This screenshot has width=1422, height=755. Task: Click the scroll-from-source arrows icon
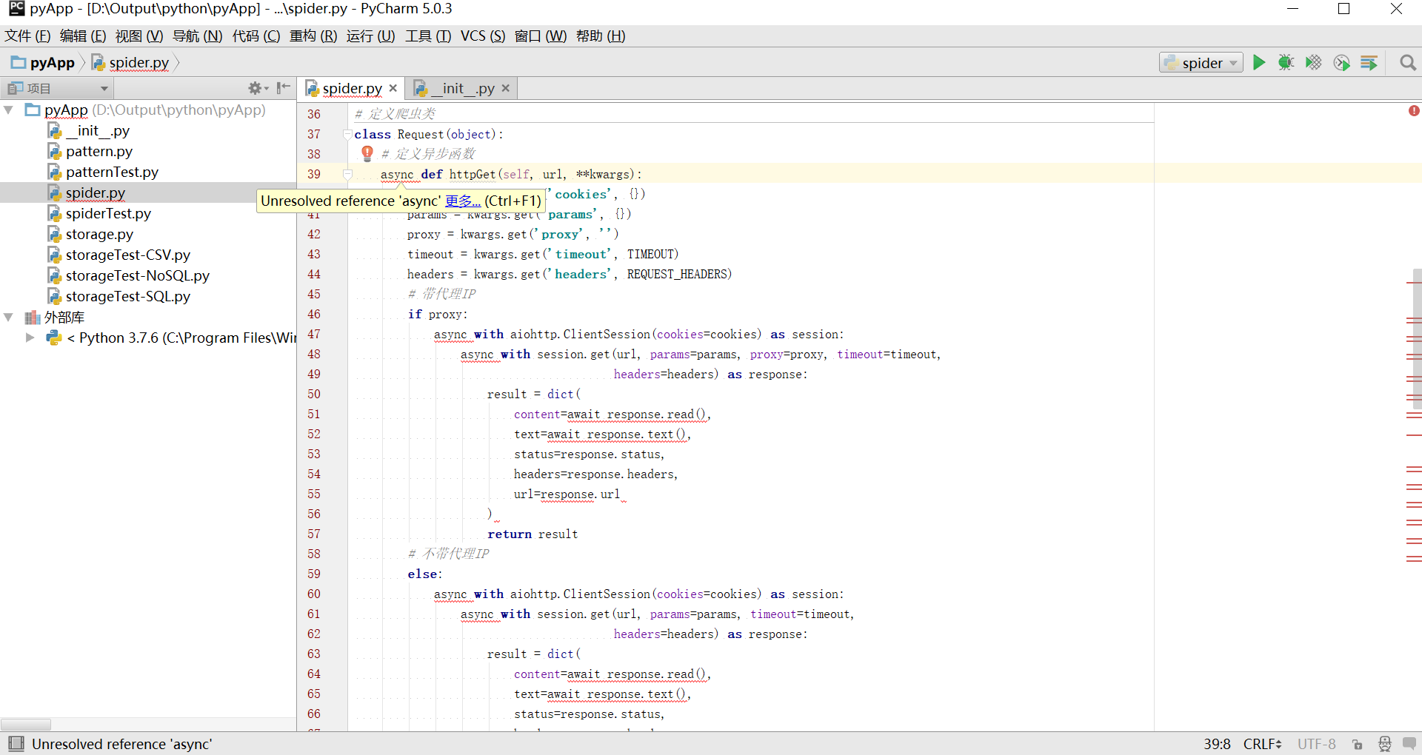[283, 87]
